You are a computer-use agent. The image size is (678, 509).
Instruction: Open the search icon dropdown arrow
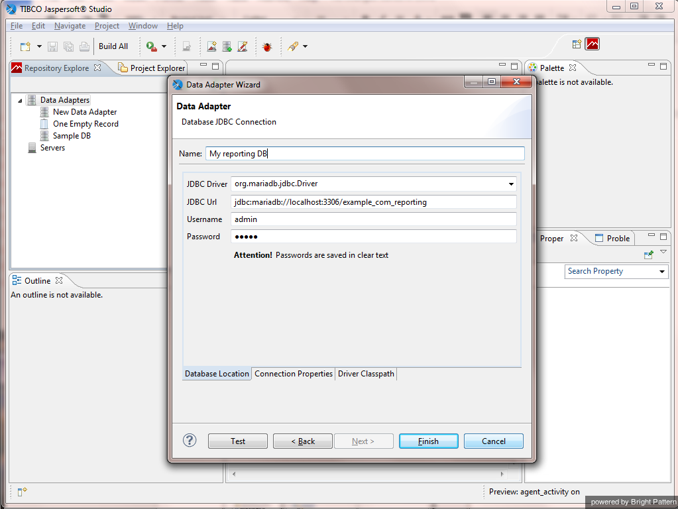click(306, 46)
